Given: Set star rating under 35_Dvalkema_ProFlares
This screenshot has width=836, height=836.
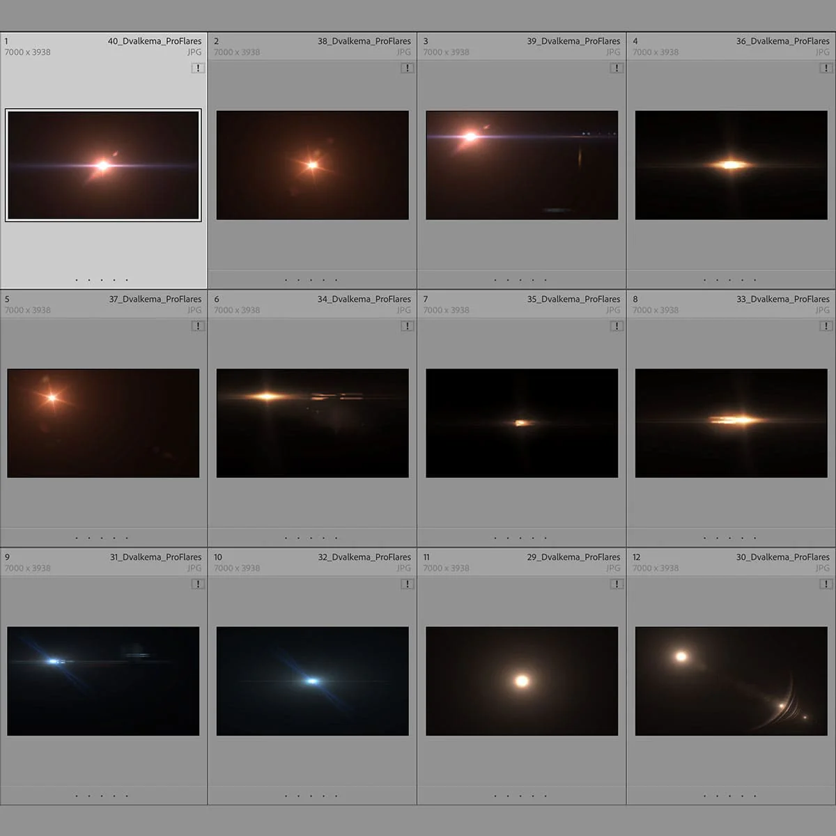Looking at the screenshot, I should [520, 538].
